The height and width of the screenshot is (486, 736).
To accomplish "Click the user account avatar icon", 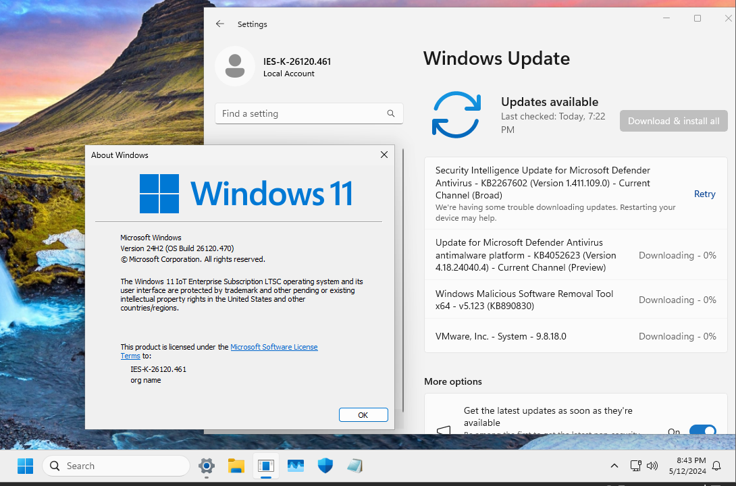I will pyautogui.click(x=235, y=66).
